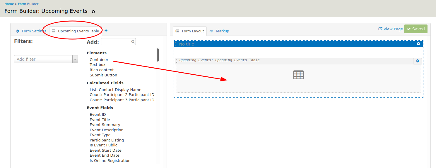The width and height of the screenshot is (436, 168).
Task: Select the Container element
Action: coord(99,60)
